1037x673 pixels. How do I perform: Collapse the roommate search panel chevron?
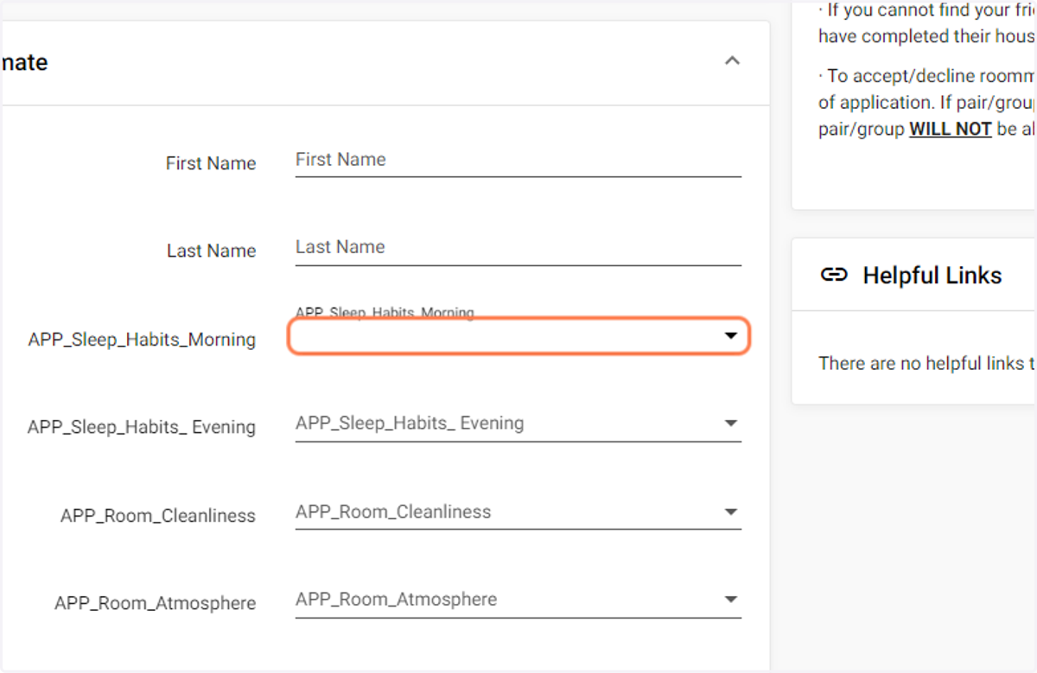click(732, 61)
